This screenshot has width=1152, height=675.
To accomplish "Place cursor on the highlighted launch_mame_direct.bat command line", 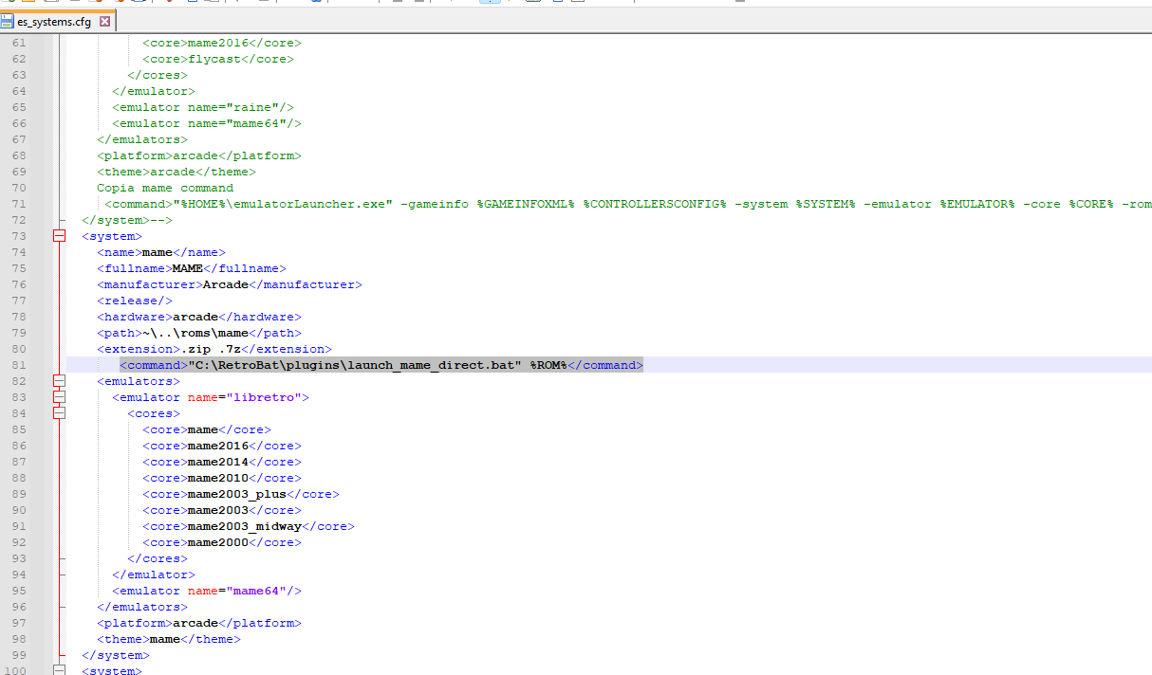I will [x=380, y=365].
